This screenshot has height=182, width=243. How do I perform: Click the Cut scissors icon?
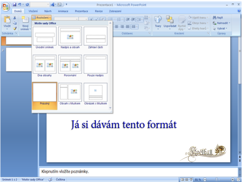pyautogui.click(x=15, y=18)
